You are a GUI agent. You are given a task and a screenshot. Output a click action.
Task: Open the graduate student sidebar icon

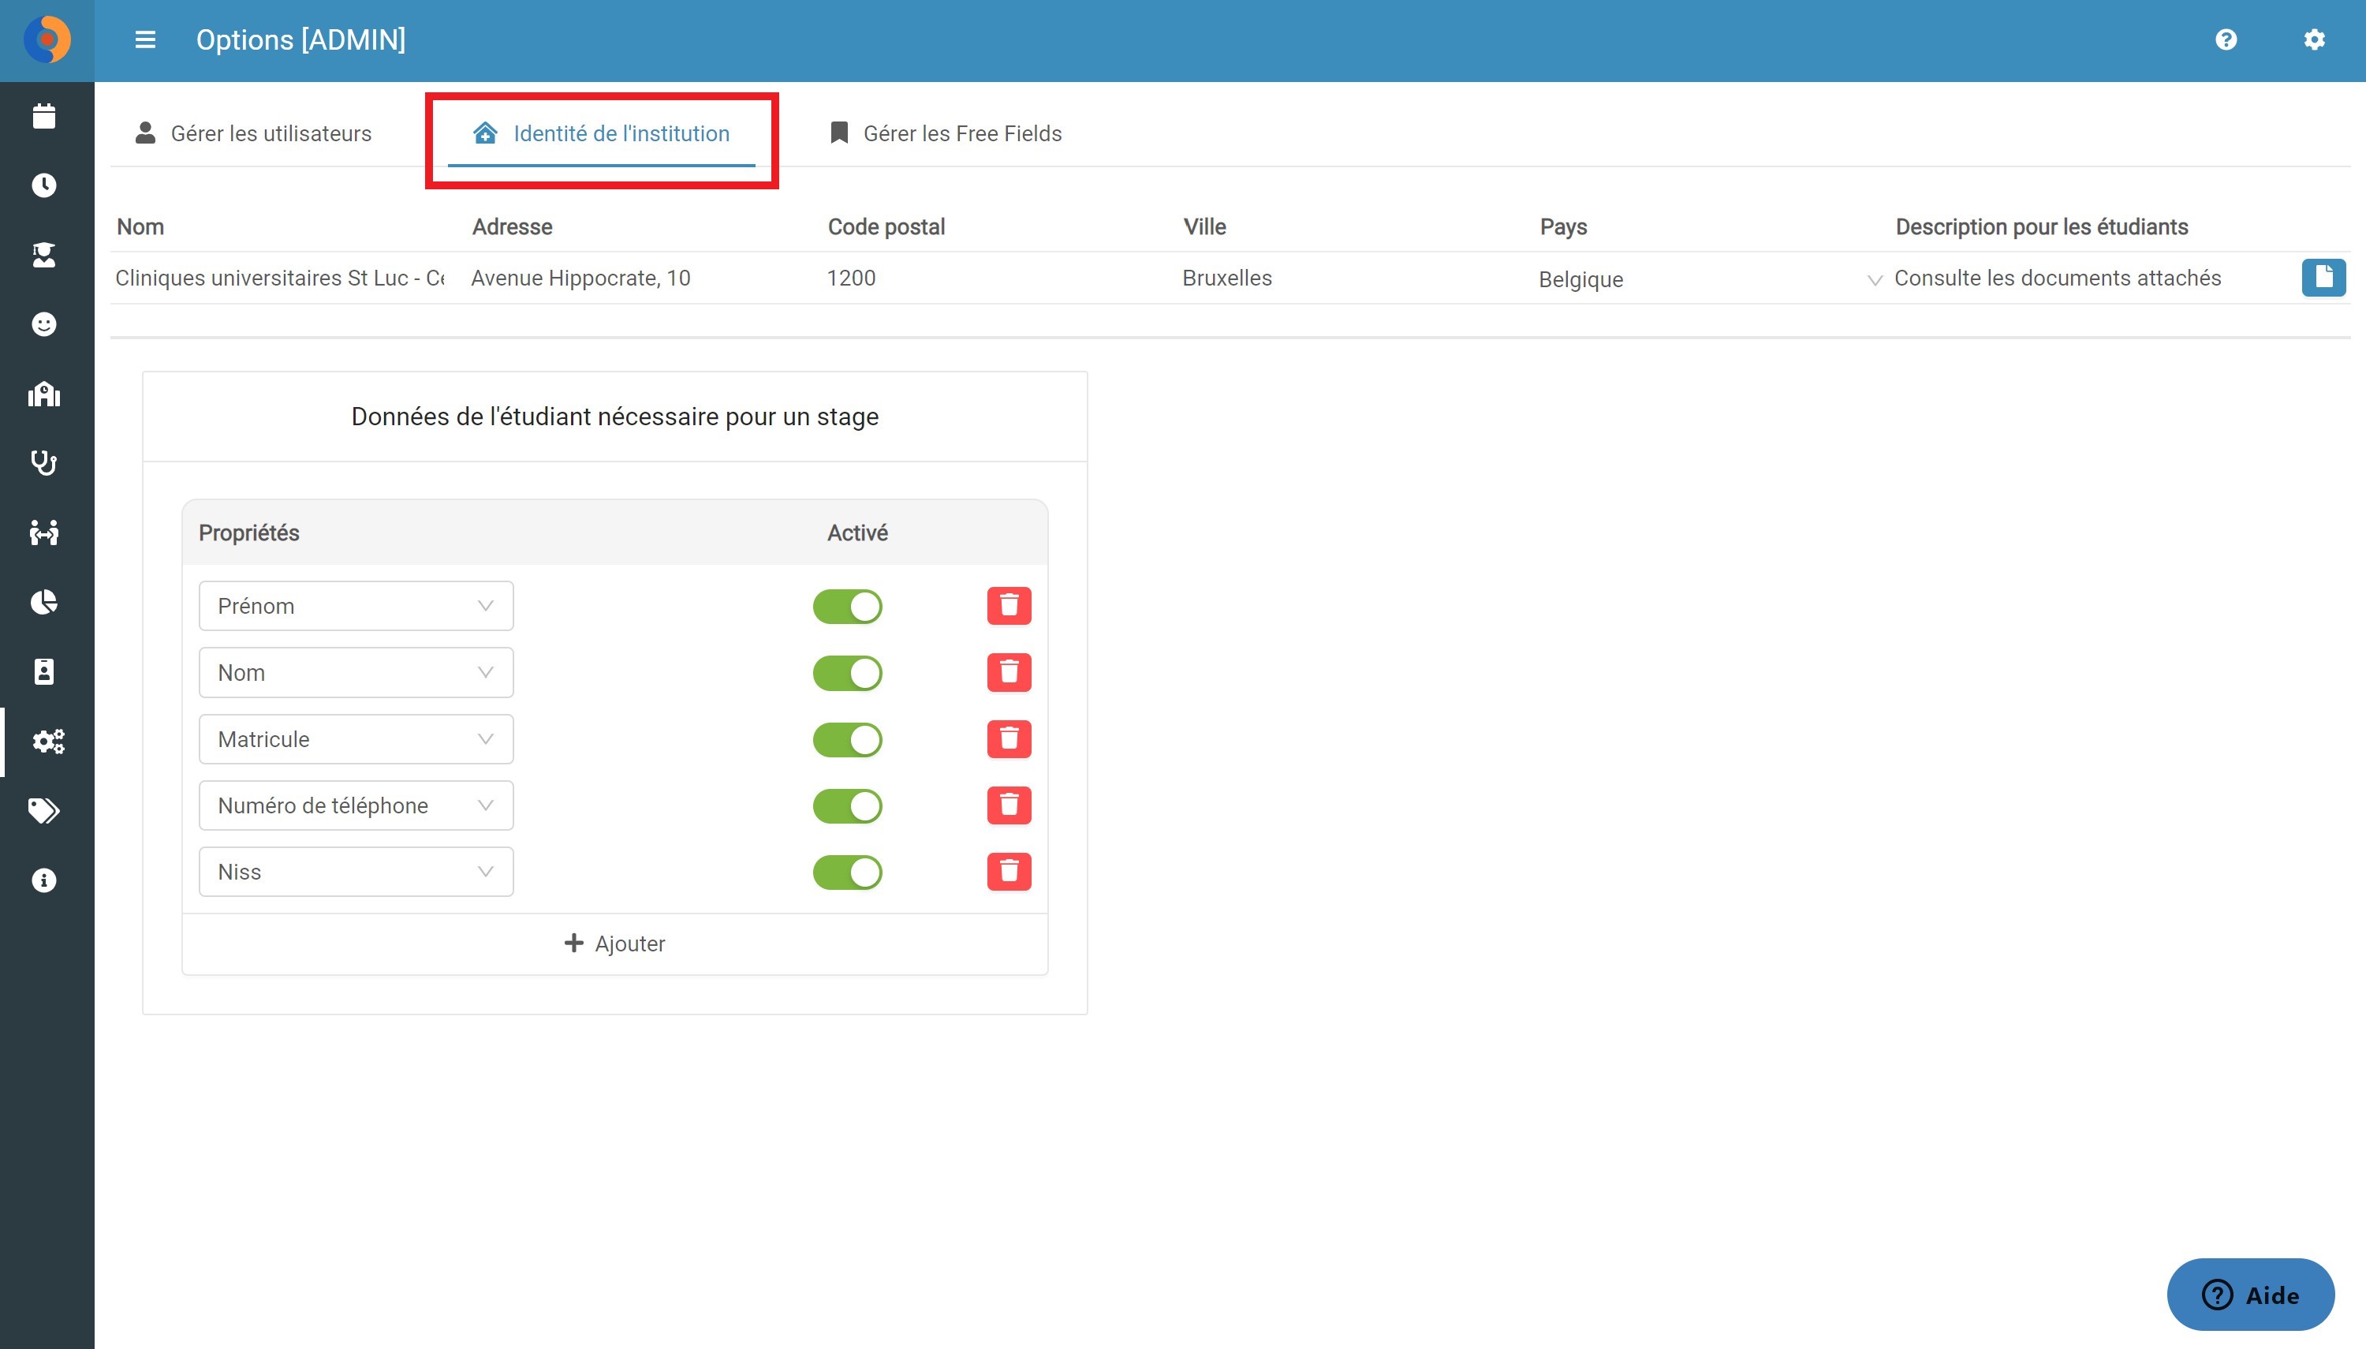pyautogui.click(x=43, y=255)
